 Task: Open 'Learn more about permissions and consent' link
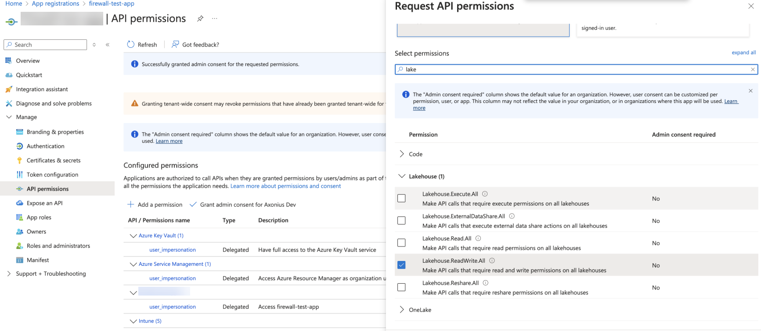click(x=285, y=186)
